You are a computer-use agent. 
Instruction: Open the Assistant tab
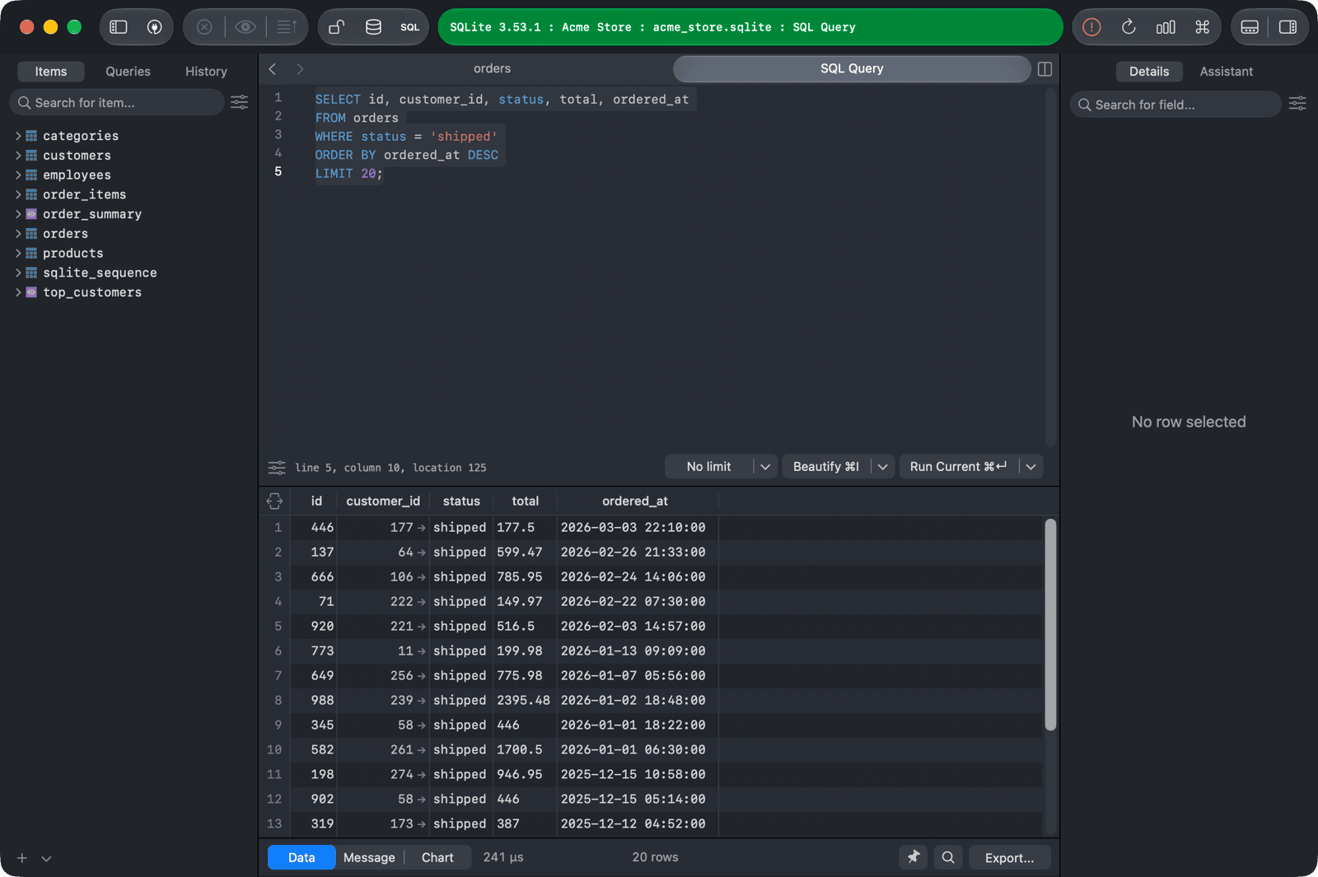click(x=1226, y=72)
